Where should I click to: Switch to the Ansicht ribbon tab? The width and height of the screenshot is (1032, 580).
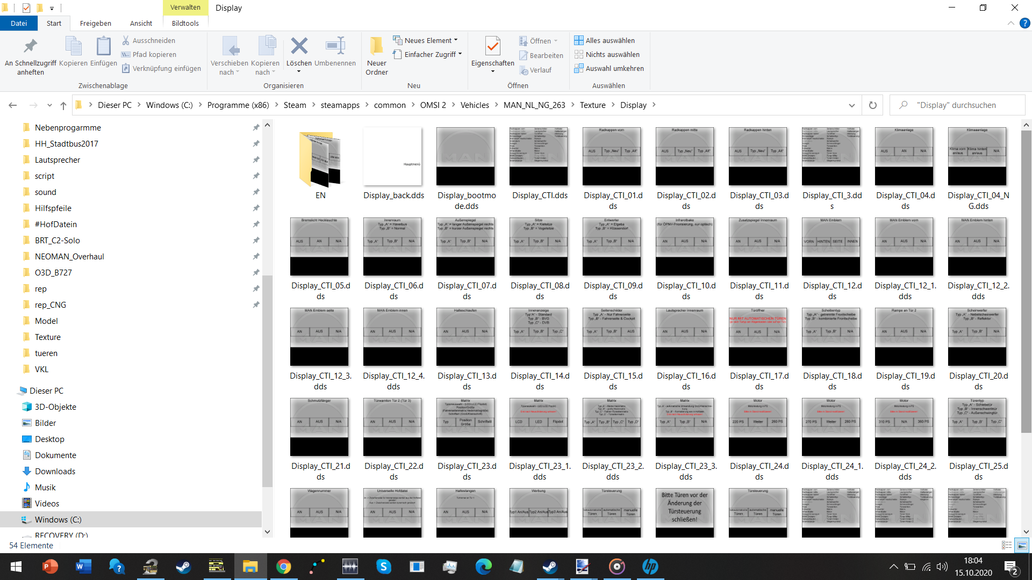tap(141, 23)
